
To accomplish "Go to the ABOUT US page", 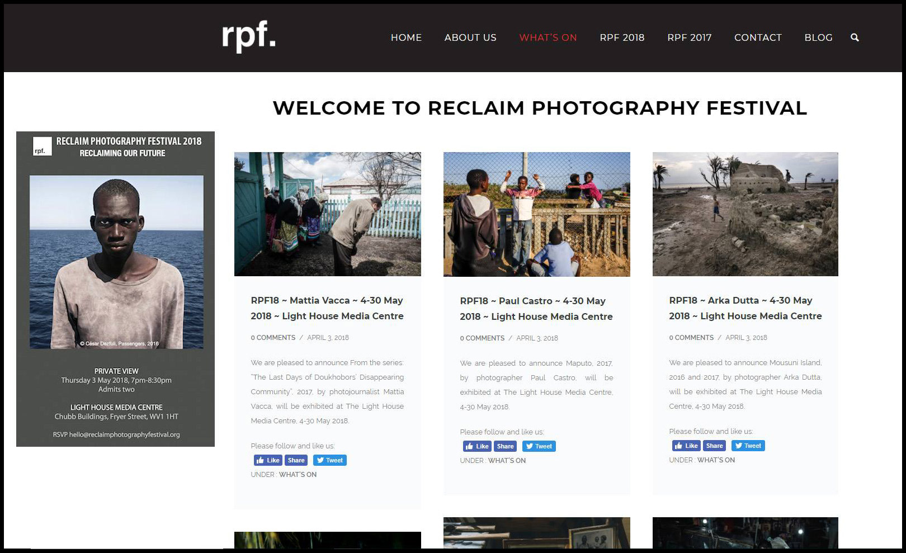I will pos(470,37).
